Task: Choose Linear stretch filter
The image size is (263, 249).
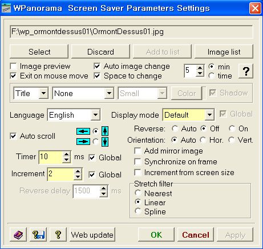Action: (x=137, y=202)
